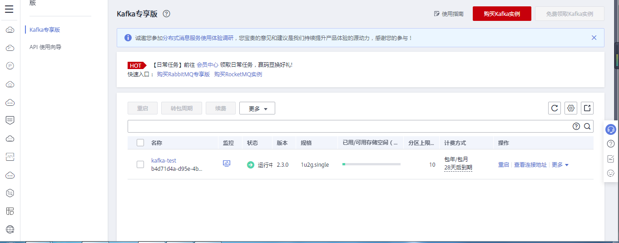Image resolution: width=619 pixels, height=243 pixels.
Task: Click the 重启 toolbar button
Action: (x=143, y=108)
